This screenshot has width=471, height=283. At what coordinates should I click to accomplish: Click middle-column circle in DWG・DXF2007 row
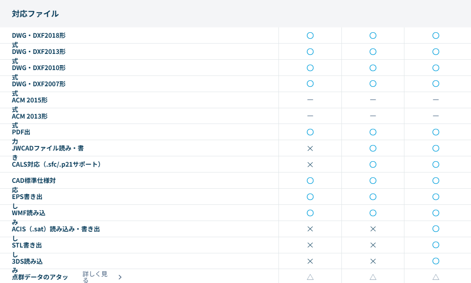[373, 84]
